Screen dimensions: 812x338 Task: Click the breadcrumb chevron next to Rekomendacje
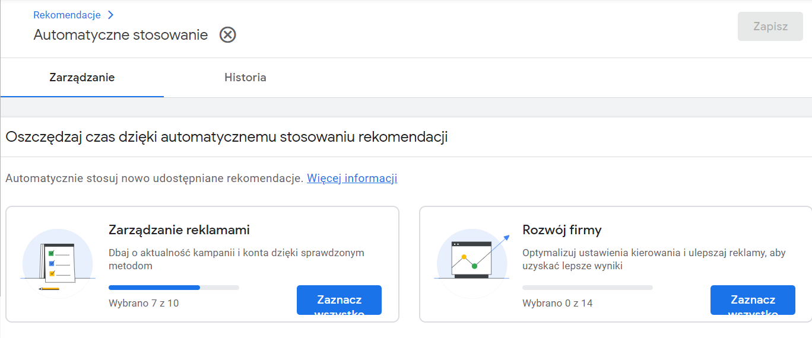click(x=110, y=15)
